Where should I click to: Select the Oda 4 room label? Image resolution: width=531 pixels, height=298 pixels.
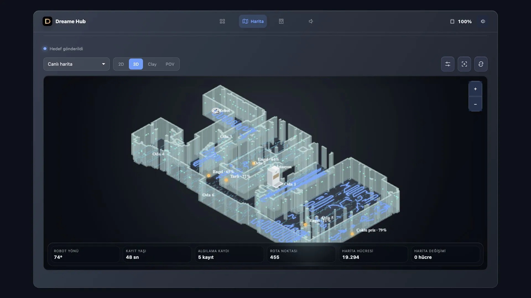[158, 154]
